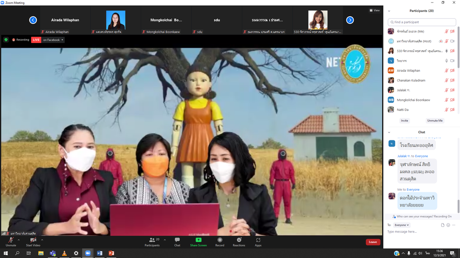This screenshot has height=258, width=460.
Task: Unmute the microphone in Zoom toolbar
Action: tap(11, 242)
